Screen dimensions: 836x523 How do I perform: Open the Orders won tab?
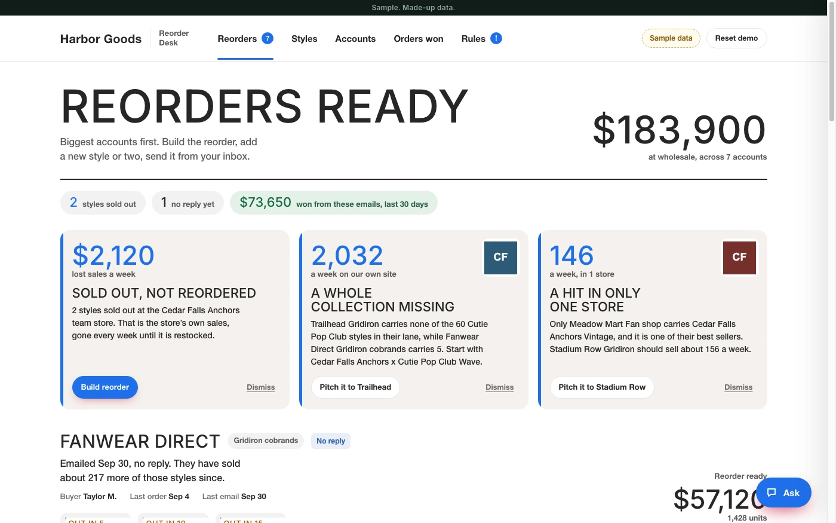(419, 39)
